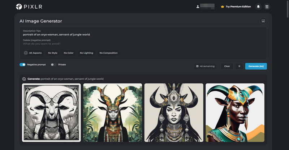Click the 'Delete (negative prompt)' label
The height and width of the screenshot is (150, 289).
pos(37,40)
